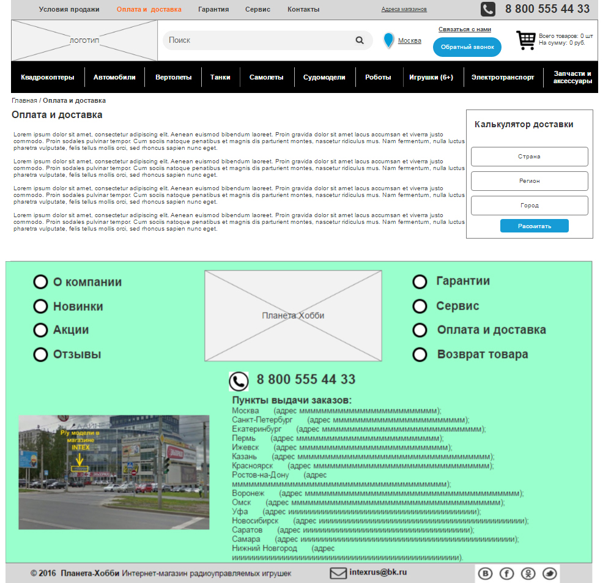Click the Планета Хобби image placeholder

(293, 316)
